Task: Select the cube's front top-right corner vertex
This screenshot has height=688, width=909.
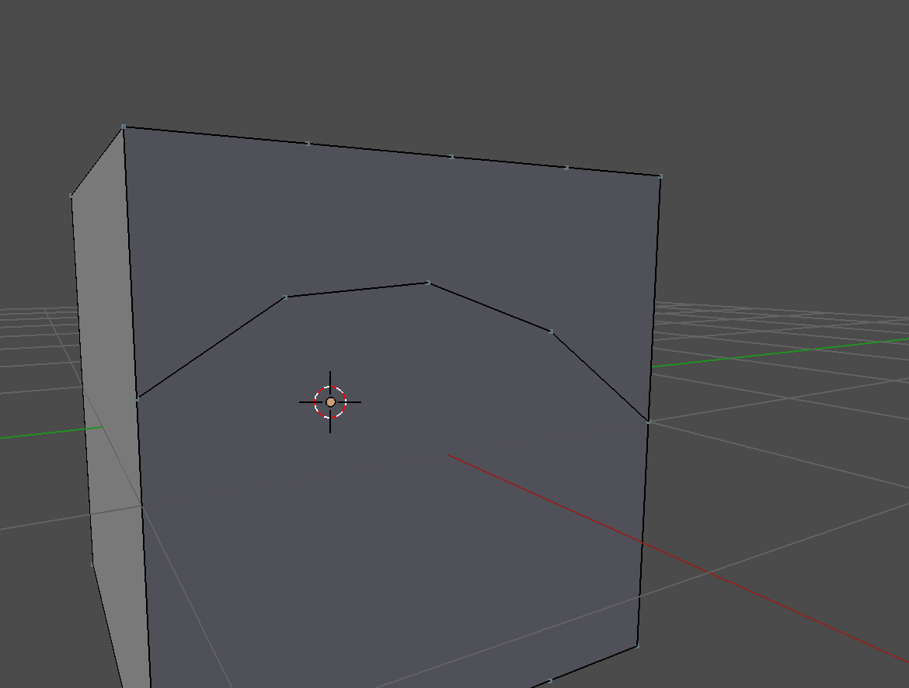Action: 661,176
